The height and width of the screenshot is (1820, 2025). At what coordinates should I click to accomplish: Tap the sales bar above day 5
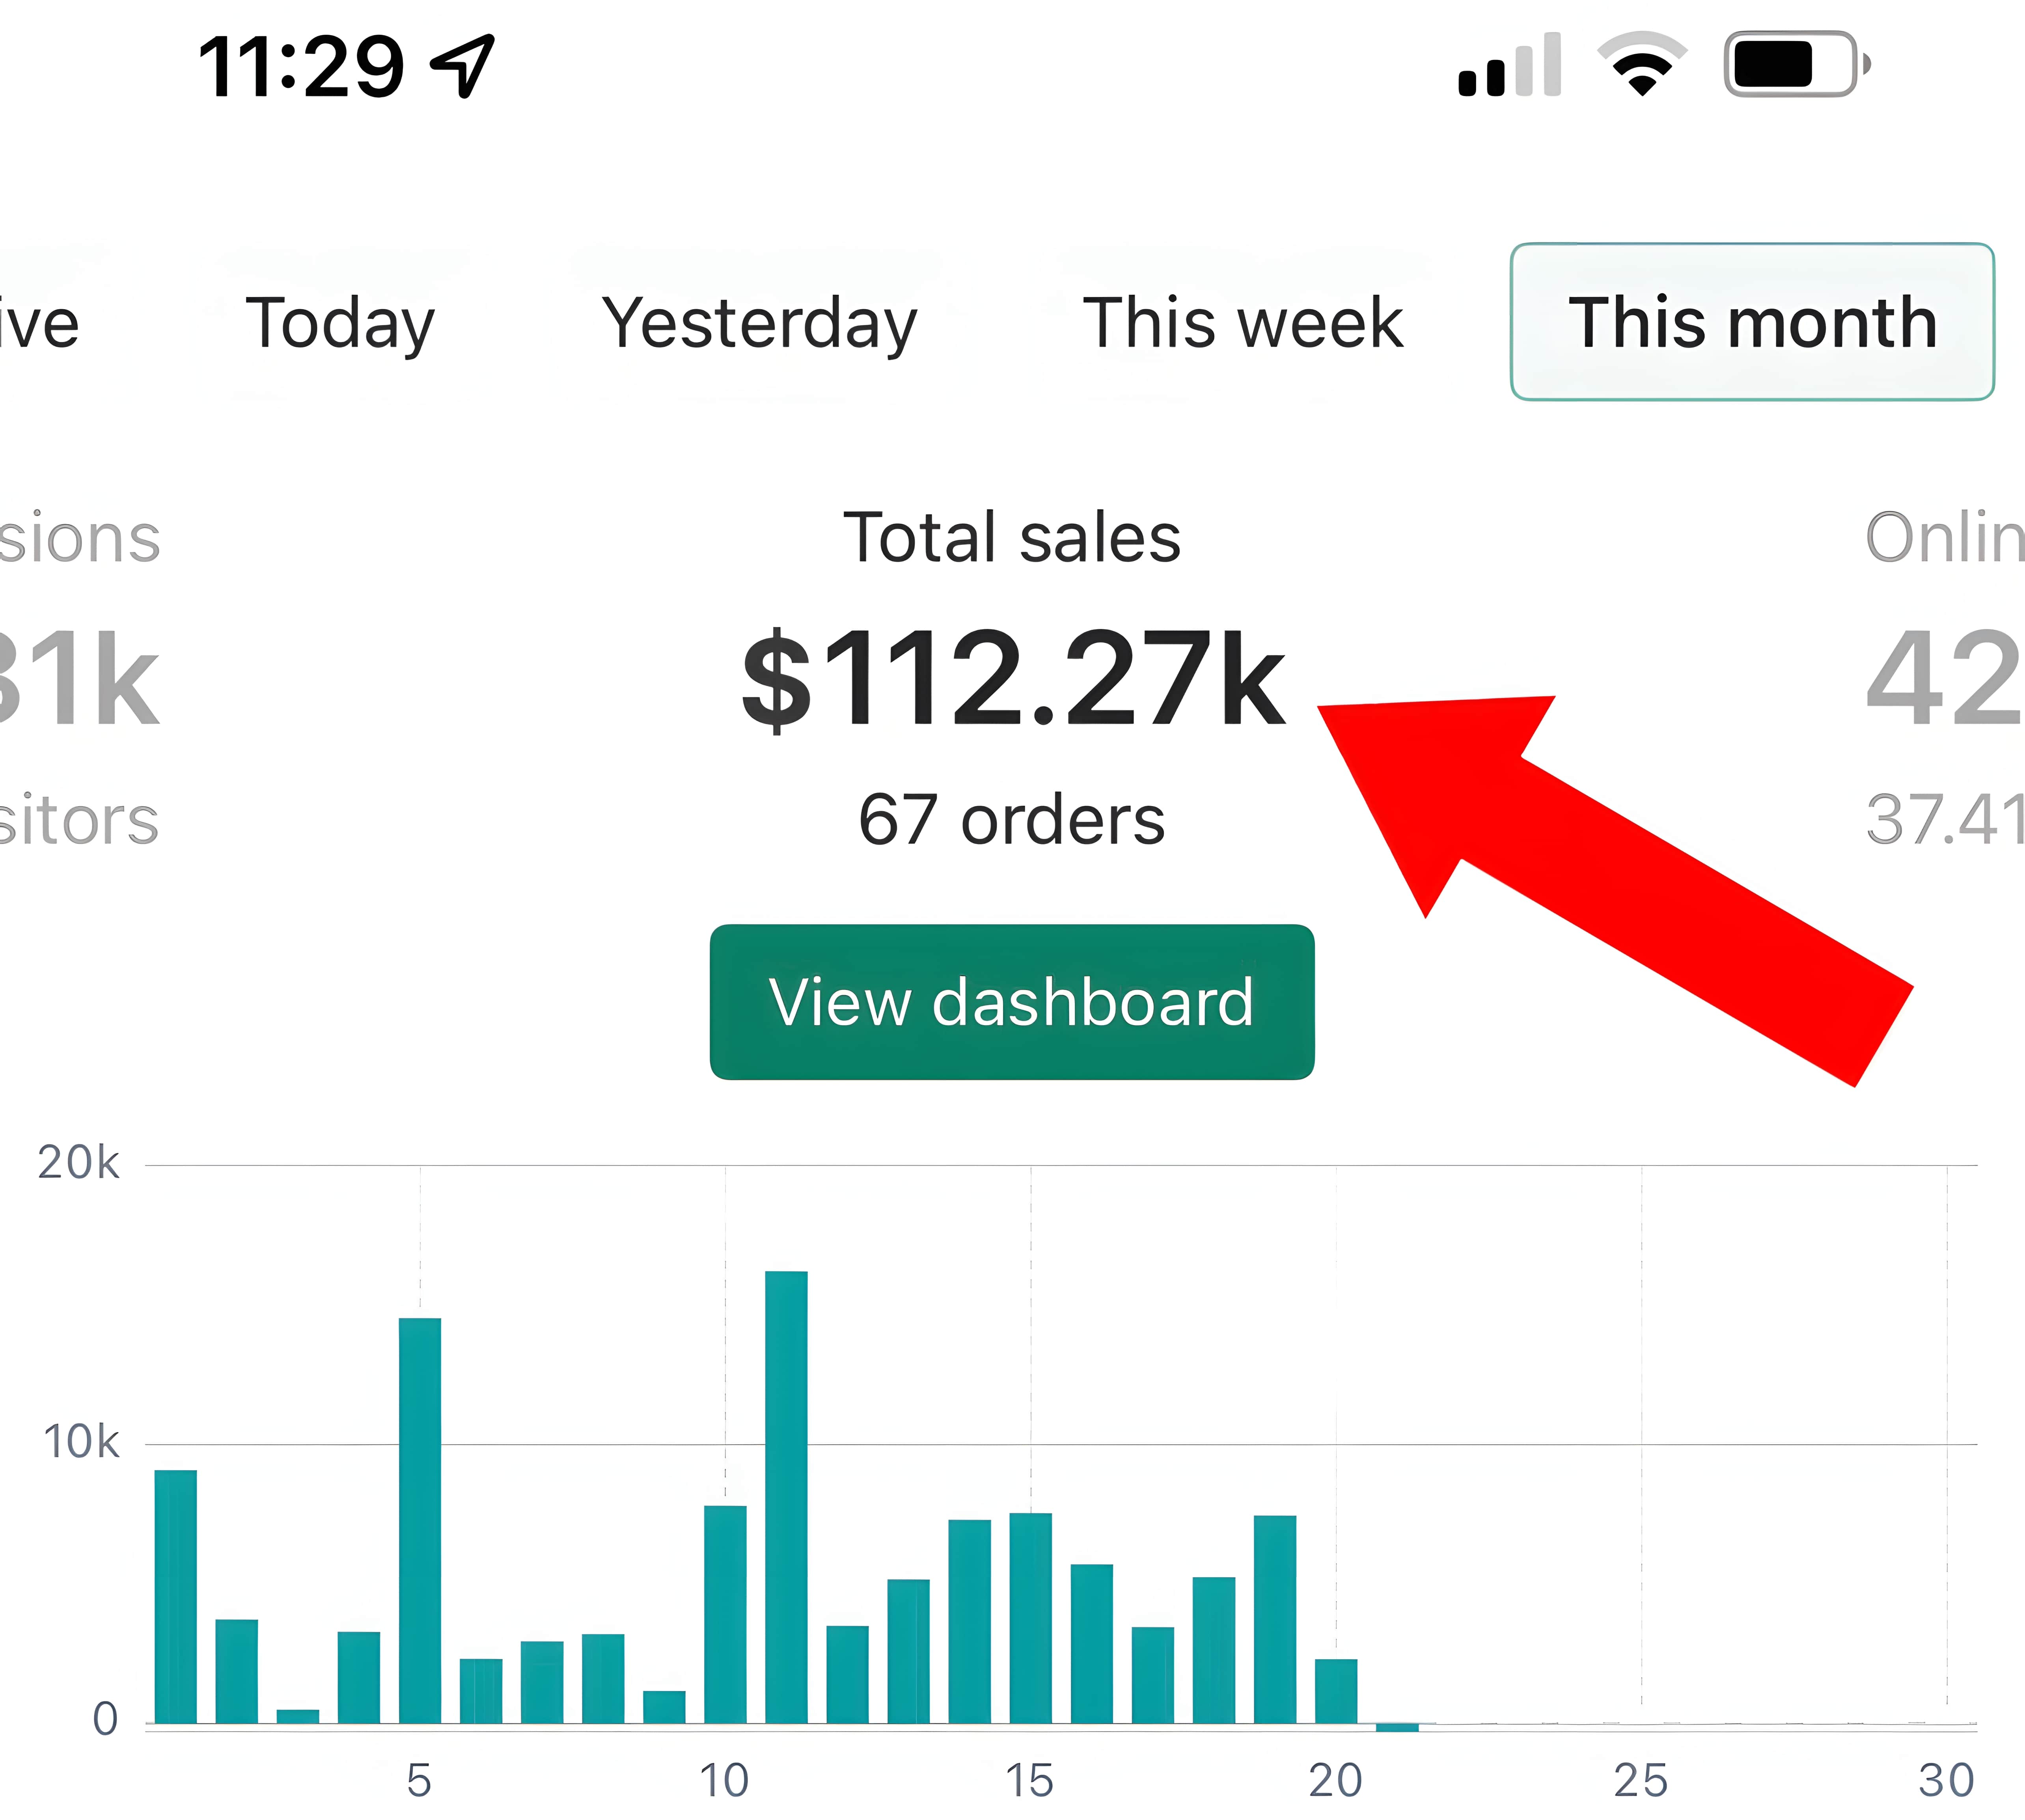(x=420, y=1520)
